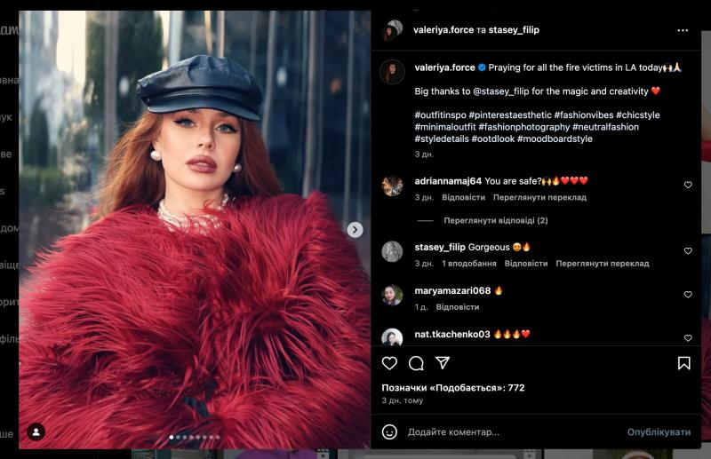The image size is (711, 459).
Task: Like the post with the heart icon
Action: pos(389,363)
